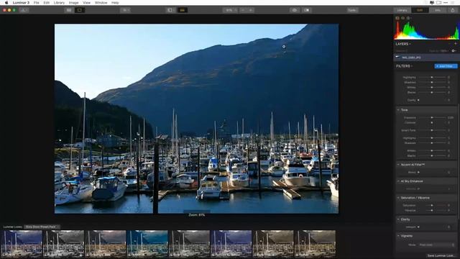Open the Library menu in menu bar

point(59,3)
